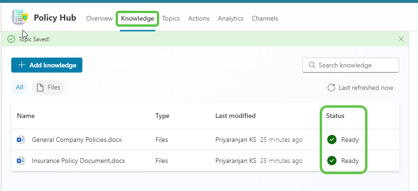Image resolution: width=418 pixels, height=191 pixels.
Task: Click the success checkmark icon in Topic Saved banner
Action: [x=11, y=39]
